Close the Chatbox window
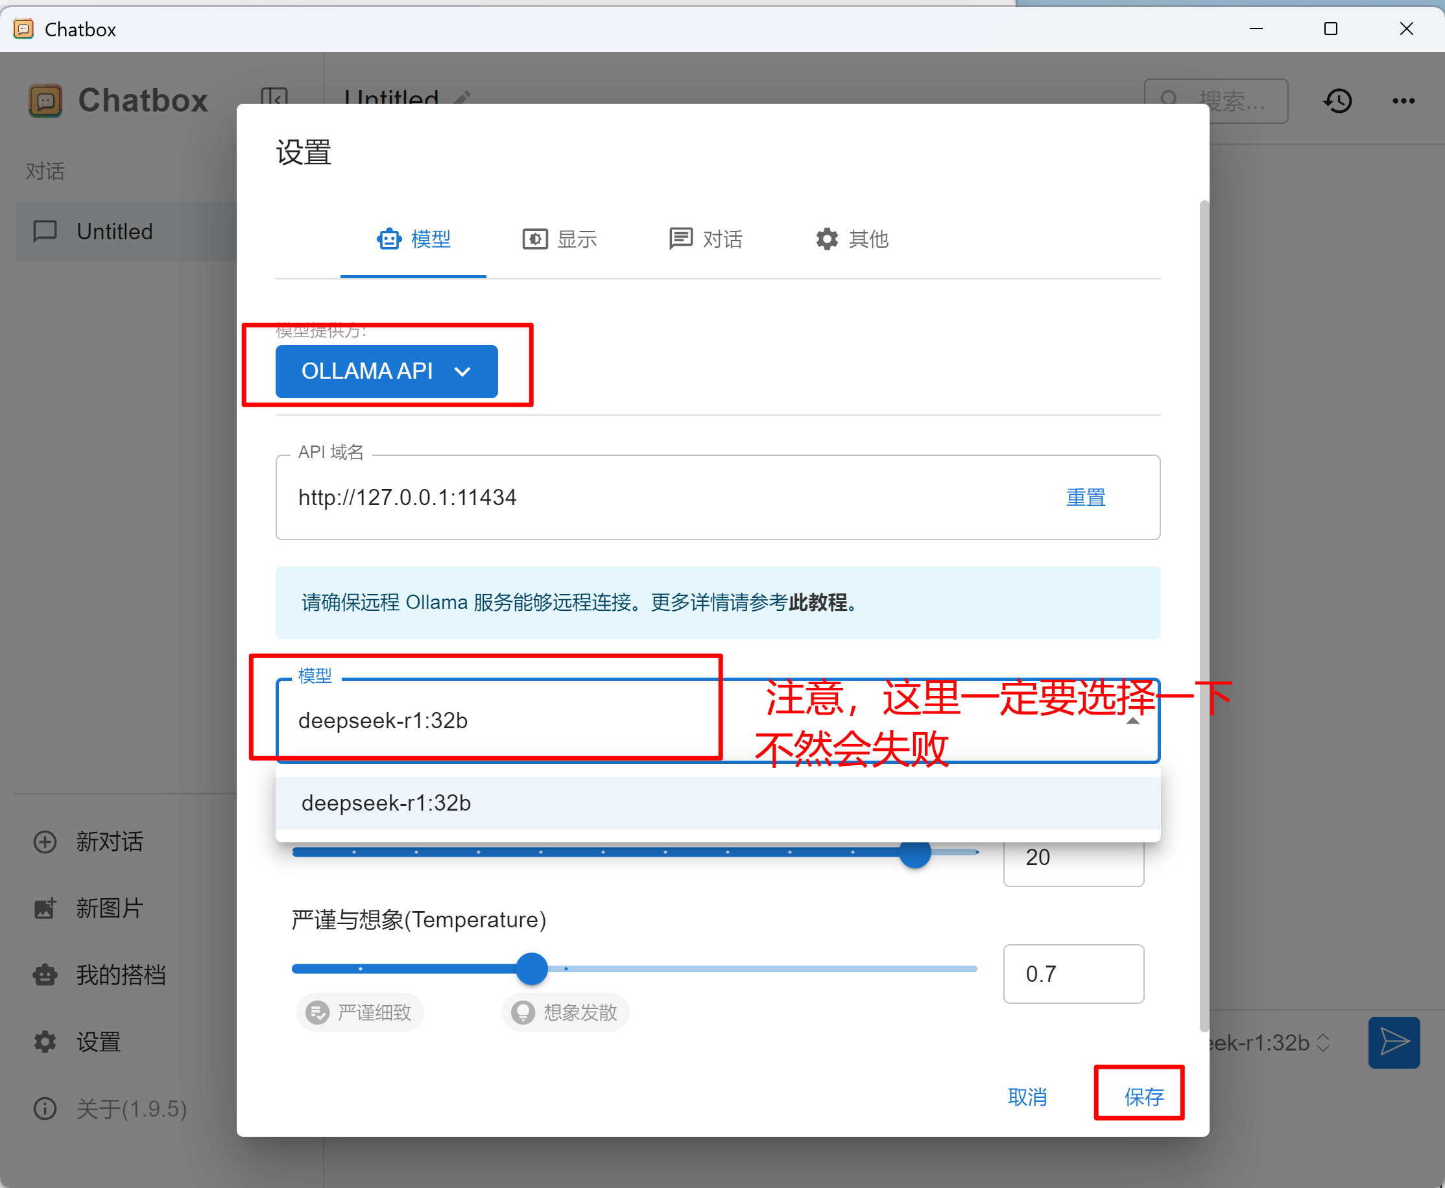 (x=1406, y=29)
